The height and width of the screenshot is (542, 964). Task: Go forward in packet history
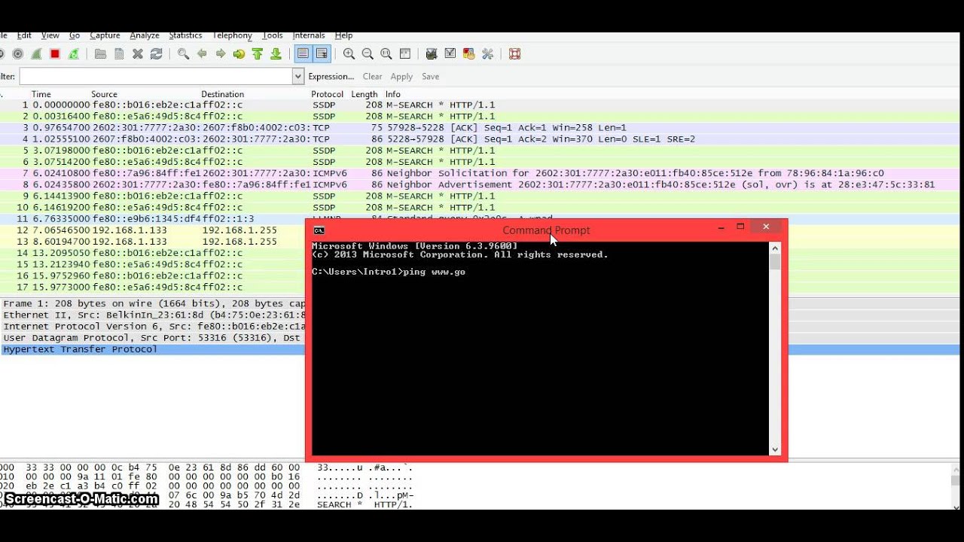[x=221, y=53]
